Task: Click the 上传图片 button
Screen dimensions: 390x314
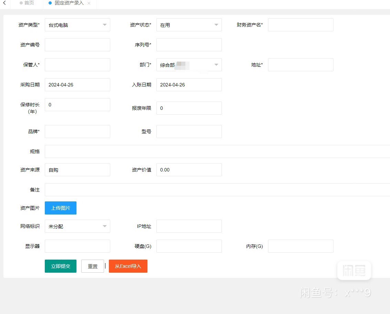Action: click(x=61, y=208)
